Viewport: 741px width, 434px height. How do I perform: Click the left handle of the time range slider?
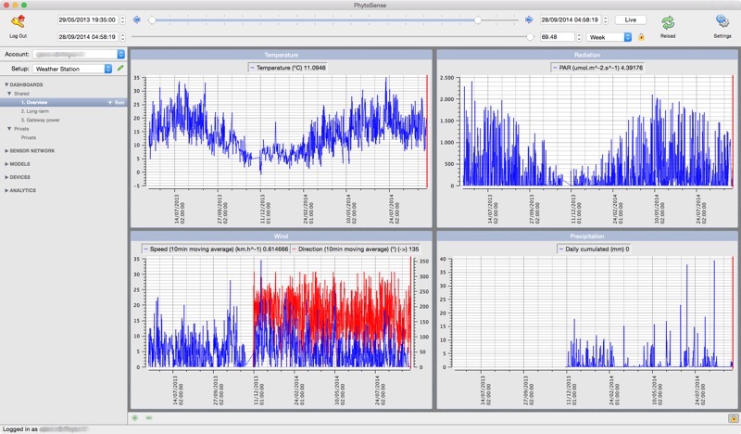(152, 19)
